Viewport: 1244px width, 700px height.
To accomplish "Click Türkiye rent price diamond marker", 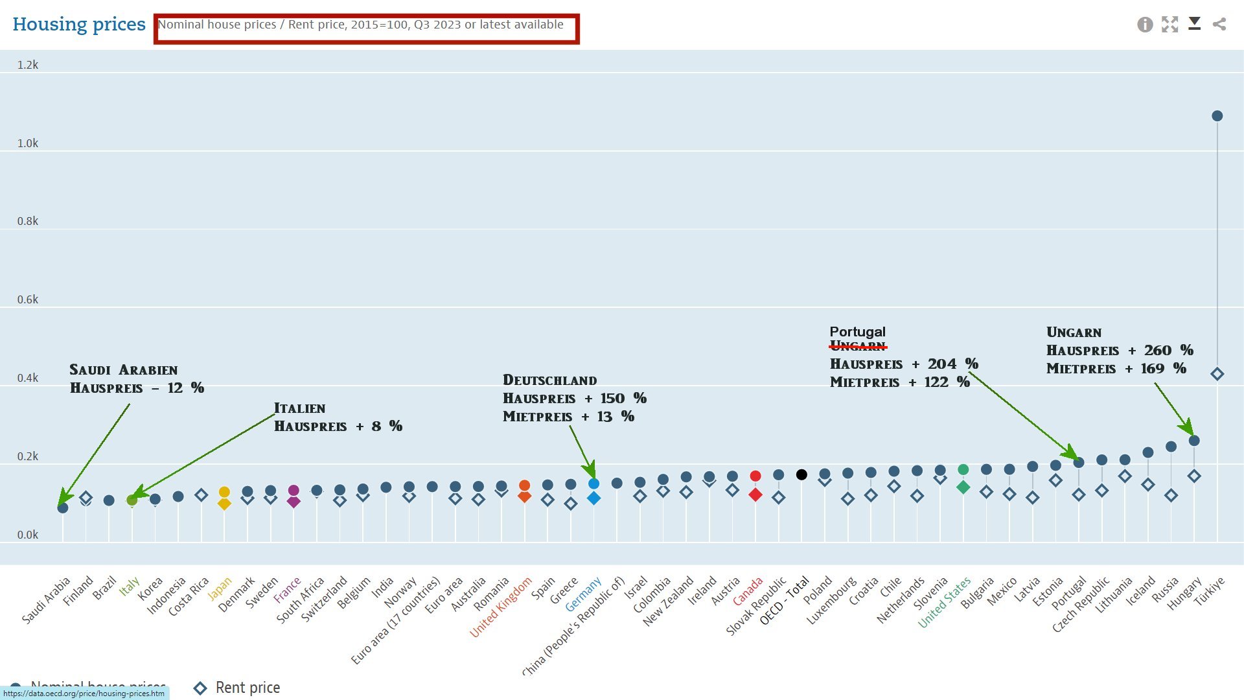I will click(x=1217, y=374).
